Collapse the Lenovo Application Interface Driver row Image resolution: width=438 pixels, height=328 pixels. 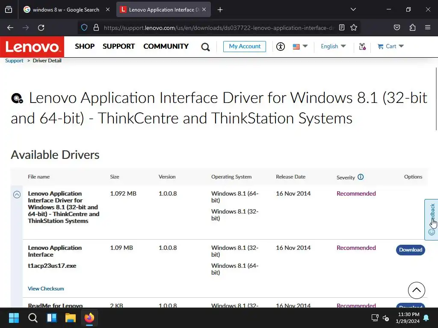17,194
